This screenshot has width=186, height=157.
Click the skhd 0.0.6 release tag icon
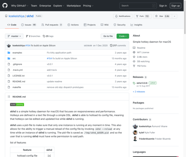[x=134, y=83]
